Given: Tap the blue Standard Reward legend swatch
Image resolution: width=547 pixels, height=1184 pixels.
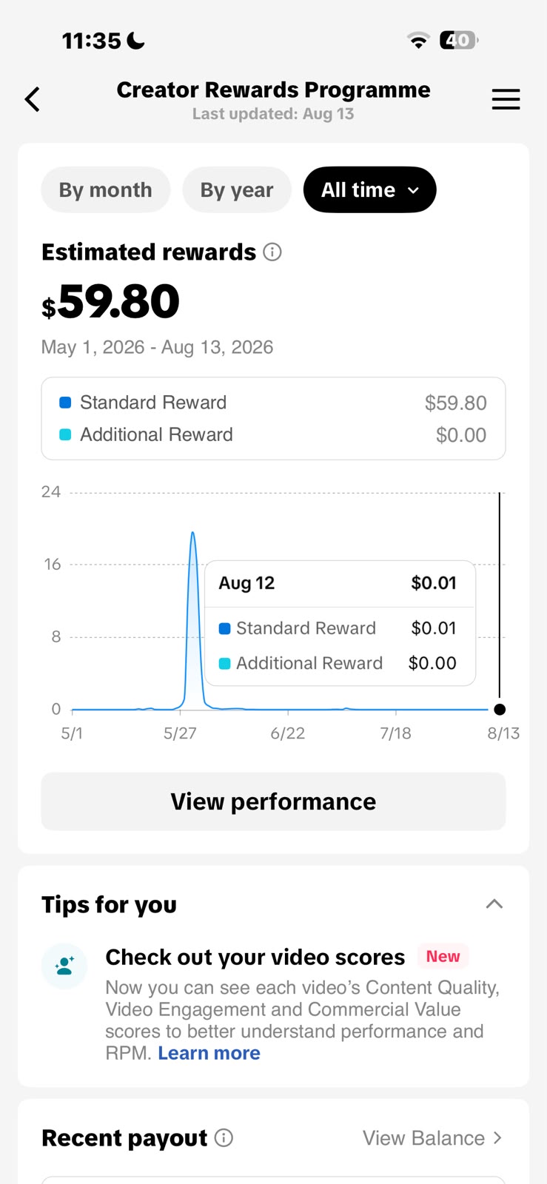Looking at the screenshot, I should (x=65, y=403).
